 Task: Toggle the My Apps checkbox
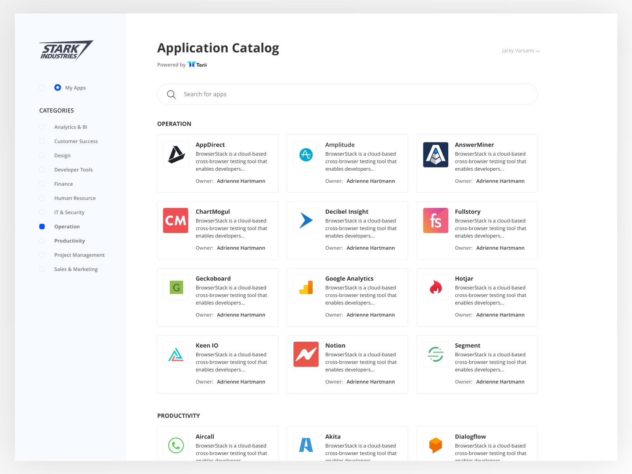[42, 88]
